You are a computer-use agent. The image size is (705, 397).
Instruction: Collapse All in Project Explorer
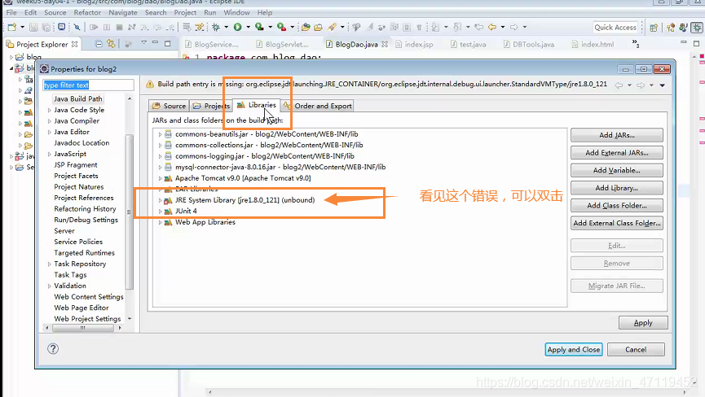coord(99,44)
